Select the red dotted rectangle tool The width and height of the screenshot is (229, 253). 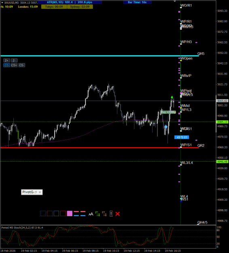pyautogui.click(x=50, y=213)
